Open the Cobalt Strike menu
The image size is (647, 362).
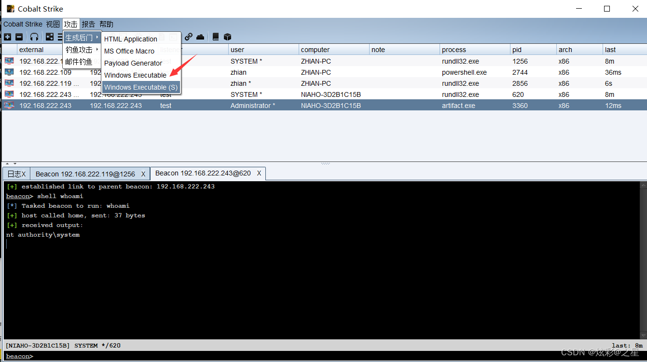click(23, 24)
